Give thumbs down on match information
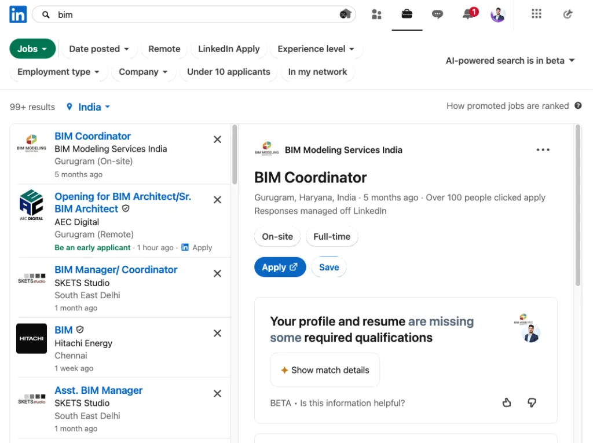This screenshot has height=443, width=593. (532, 402)
